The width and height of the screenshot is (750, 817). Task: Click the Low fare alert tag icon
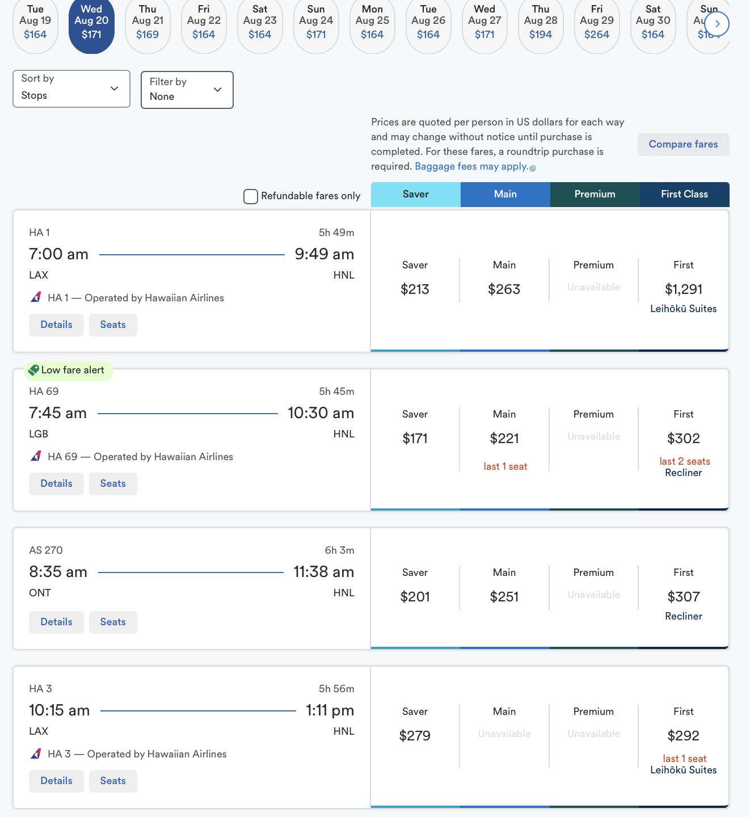(33, 370)
